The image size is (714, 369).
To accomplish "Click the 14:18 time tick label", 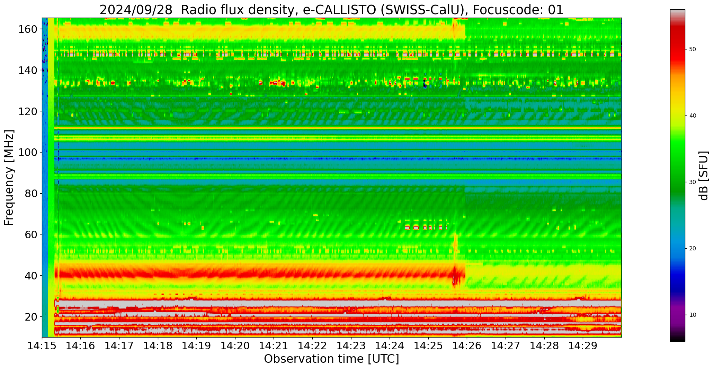I will pyautogui.click(x=158, y=345).
